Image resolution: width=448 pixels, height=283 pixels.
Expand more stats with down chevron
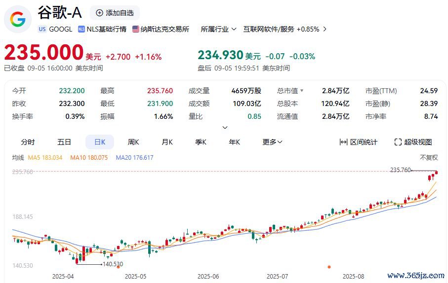tap(225, 128)
